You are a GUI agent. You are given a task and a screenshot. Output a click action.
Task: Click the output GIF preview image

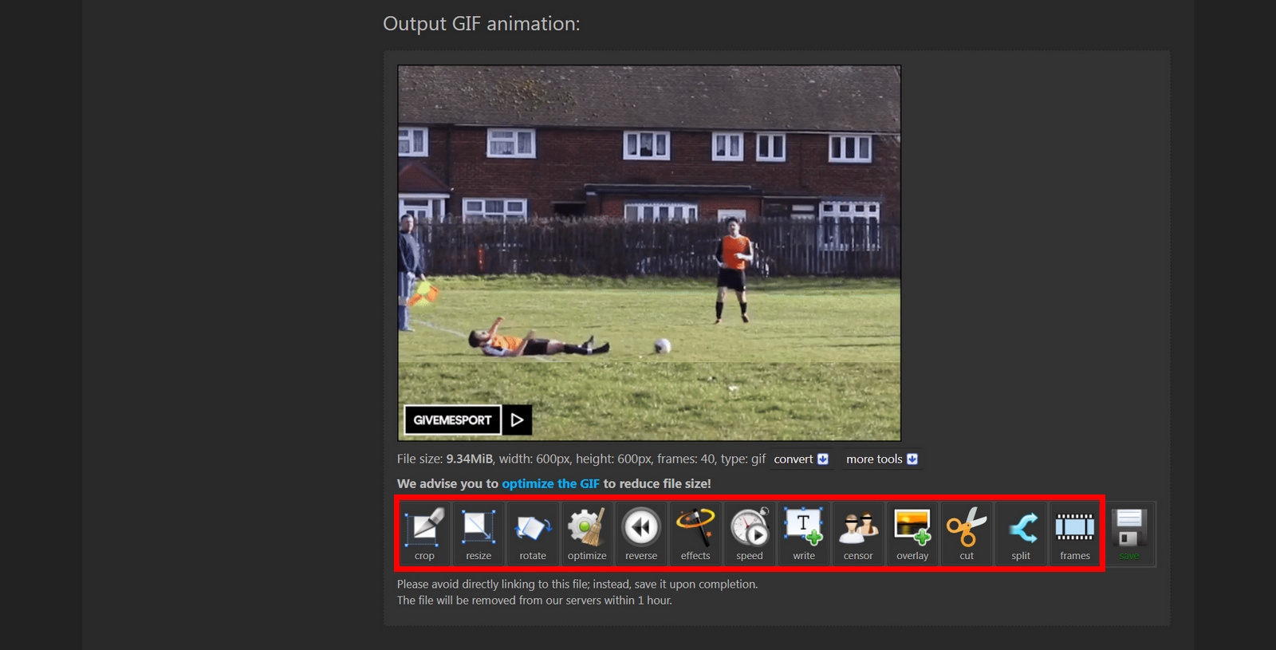pos(649,253)
